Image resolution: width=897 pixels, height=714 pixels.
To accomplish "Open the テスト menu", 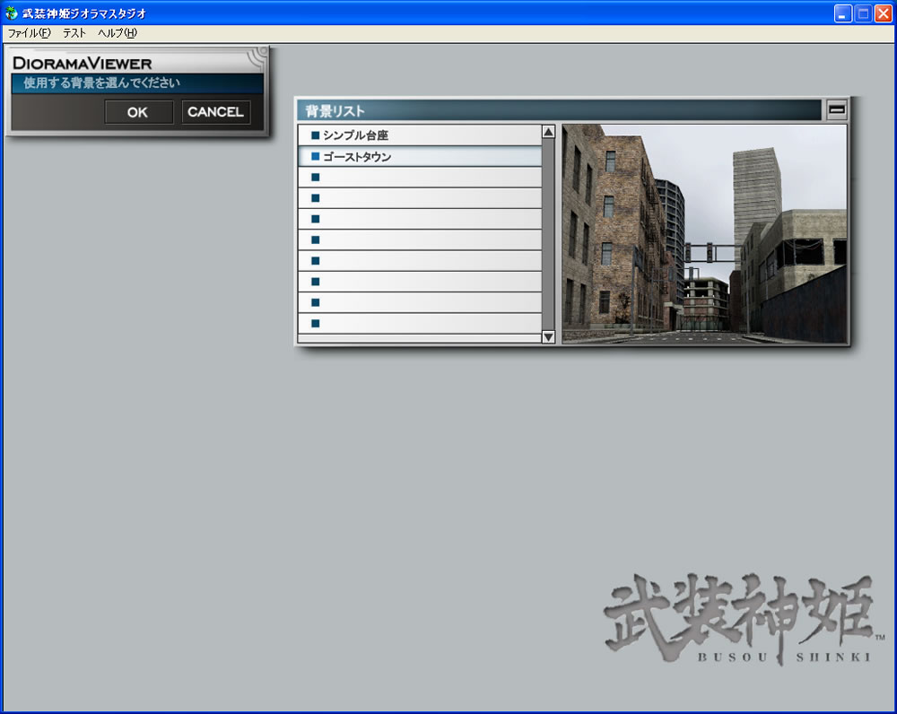I will [74, 33].
